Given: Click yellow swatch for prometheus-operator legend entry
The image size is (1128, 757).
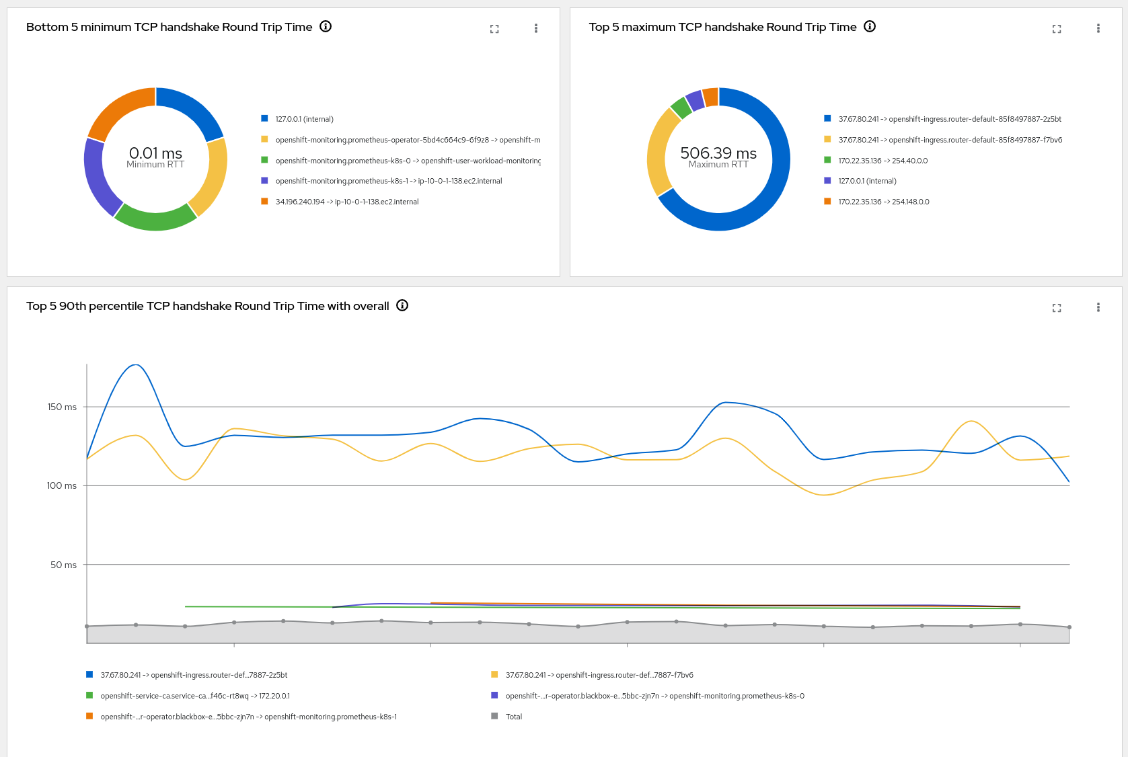Looking at the screenshot, I should (264, 139).
